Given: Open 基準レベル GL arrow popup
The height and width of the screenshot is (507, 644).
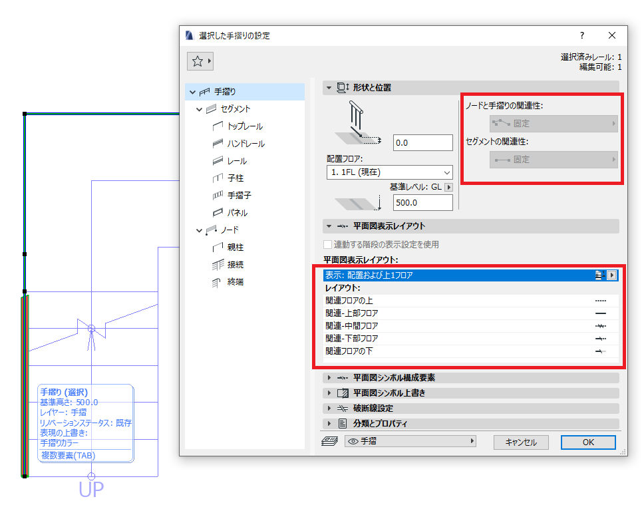Looking at the screenshot, I should pos(449,188).
